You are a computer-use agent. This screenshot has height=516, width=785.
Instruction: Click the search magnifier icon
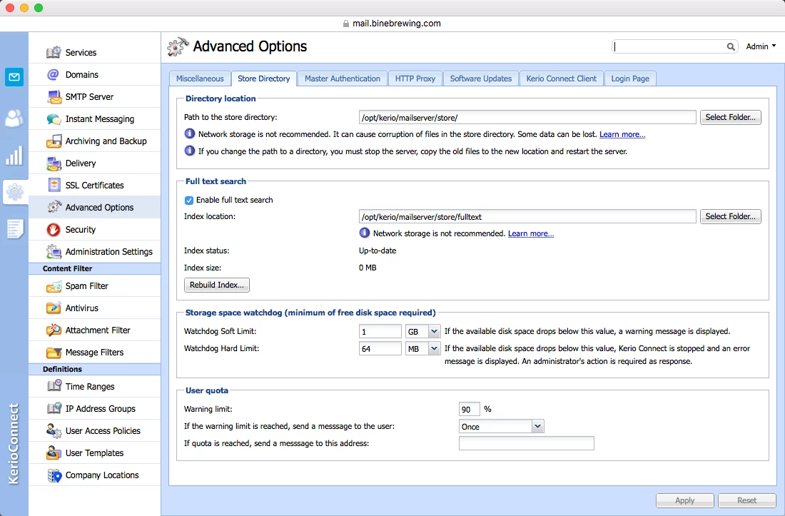[x=731, y=46]
